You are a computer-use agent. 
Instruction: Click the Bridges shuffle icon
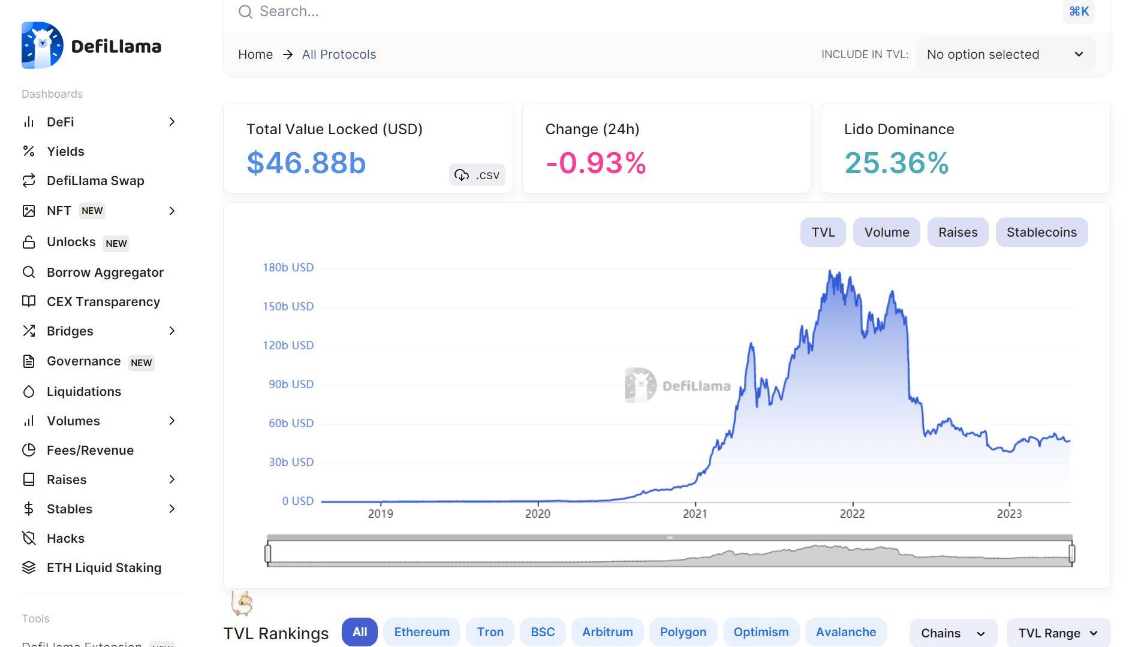click(x=29, y=331)
